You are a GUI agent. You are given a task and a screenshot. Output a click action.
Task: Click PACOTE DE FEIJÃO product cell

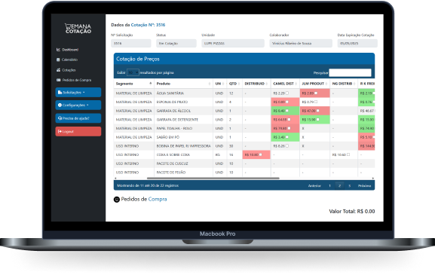(183, 172)
